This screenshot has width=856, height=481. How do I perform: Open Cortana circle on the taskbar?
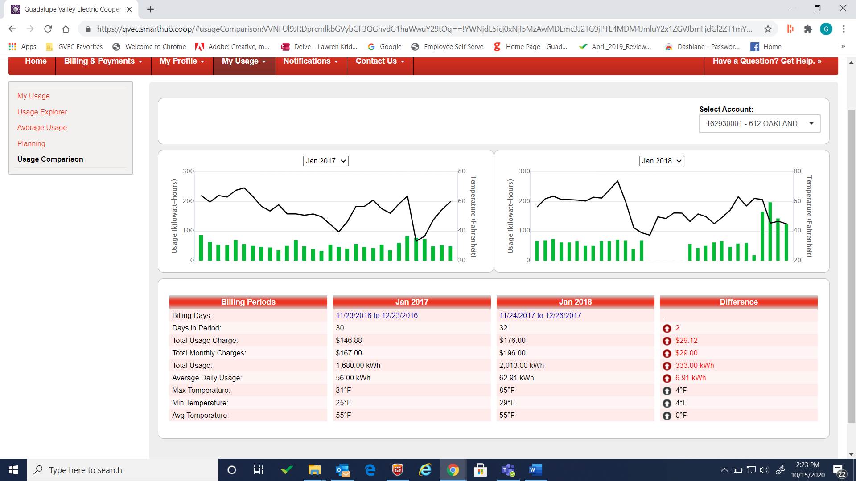tap(231, 470)
